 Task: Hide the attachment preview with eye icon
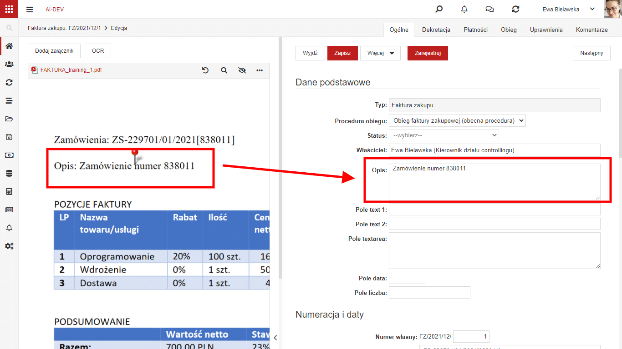242,70
